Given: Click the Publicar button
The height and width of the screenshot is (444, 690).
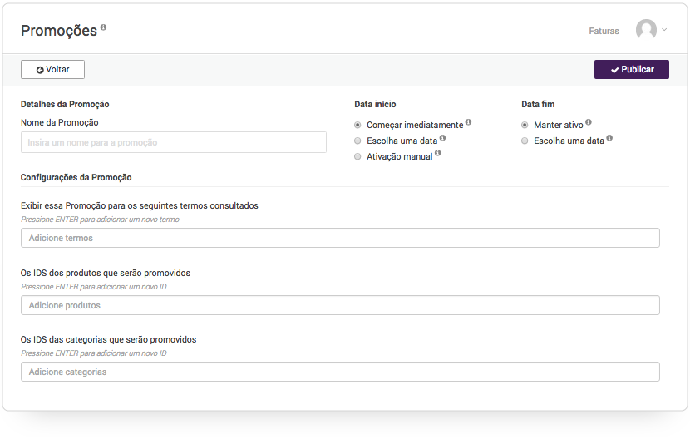Looking at the screenshot, I should (x=632, y=70).
